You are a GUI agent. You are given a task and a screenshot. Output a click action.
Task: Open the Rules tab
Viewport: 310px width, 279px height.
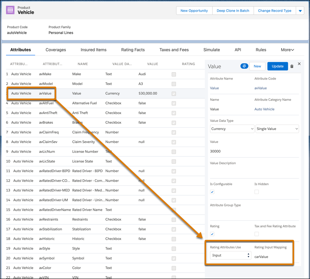pyautogui.click(x=261, y=50)
